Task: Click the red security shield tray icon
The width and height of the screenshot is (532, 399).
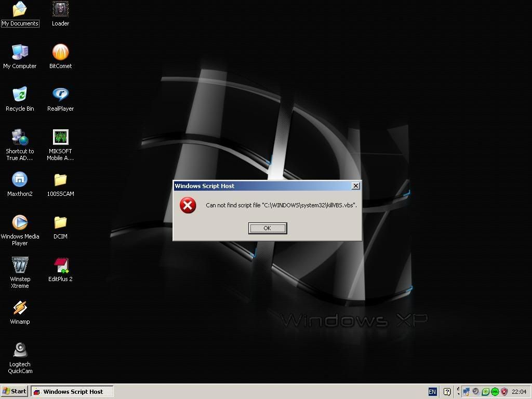Action: tap(504, 392)
